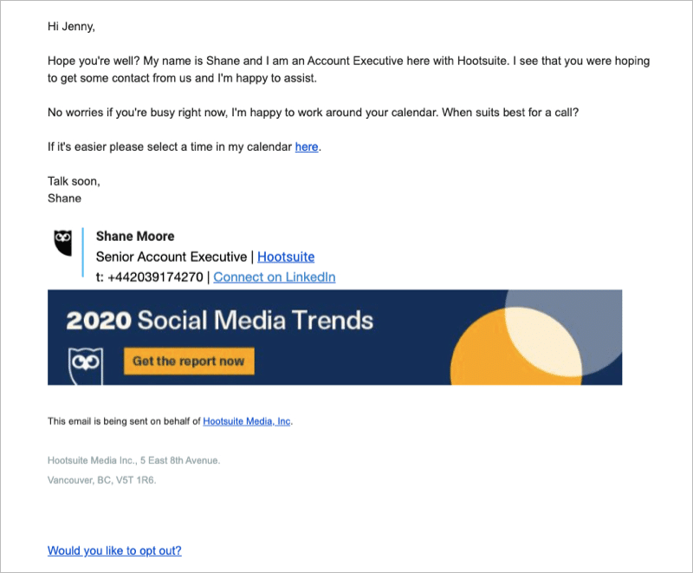Click the Vancouver, BC address line

pyautogui.click(x=101, y=480)
